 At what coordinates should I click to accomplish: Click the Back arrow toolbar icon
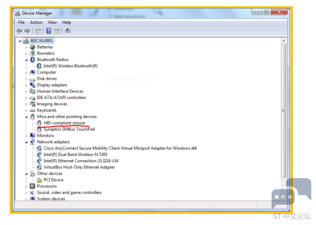click(x=19, y=31)
